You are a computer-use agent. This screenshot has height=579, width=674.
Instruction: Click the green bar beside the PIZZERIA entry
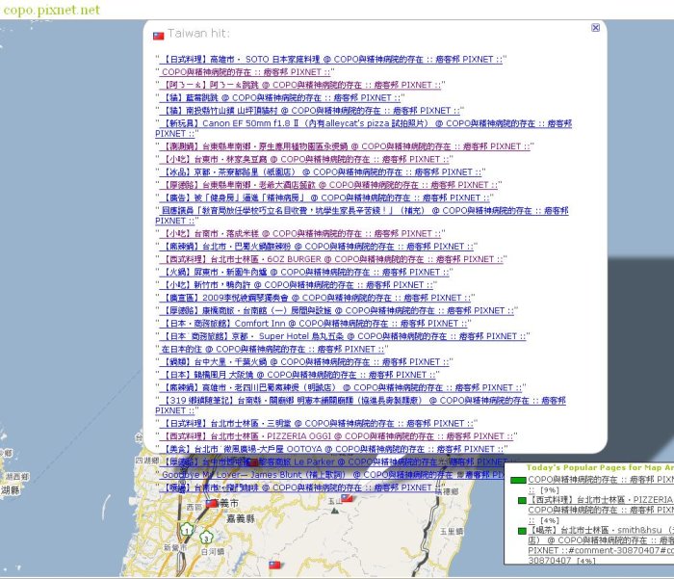pyautogui.click(x=522, y=500)
